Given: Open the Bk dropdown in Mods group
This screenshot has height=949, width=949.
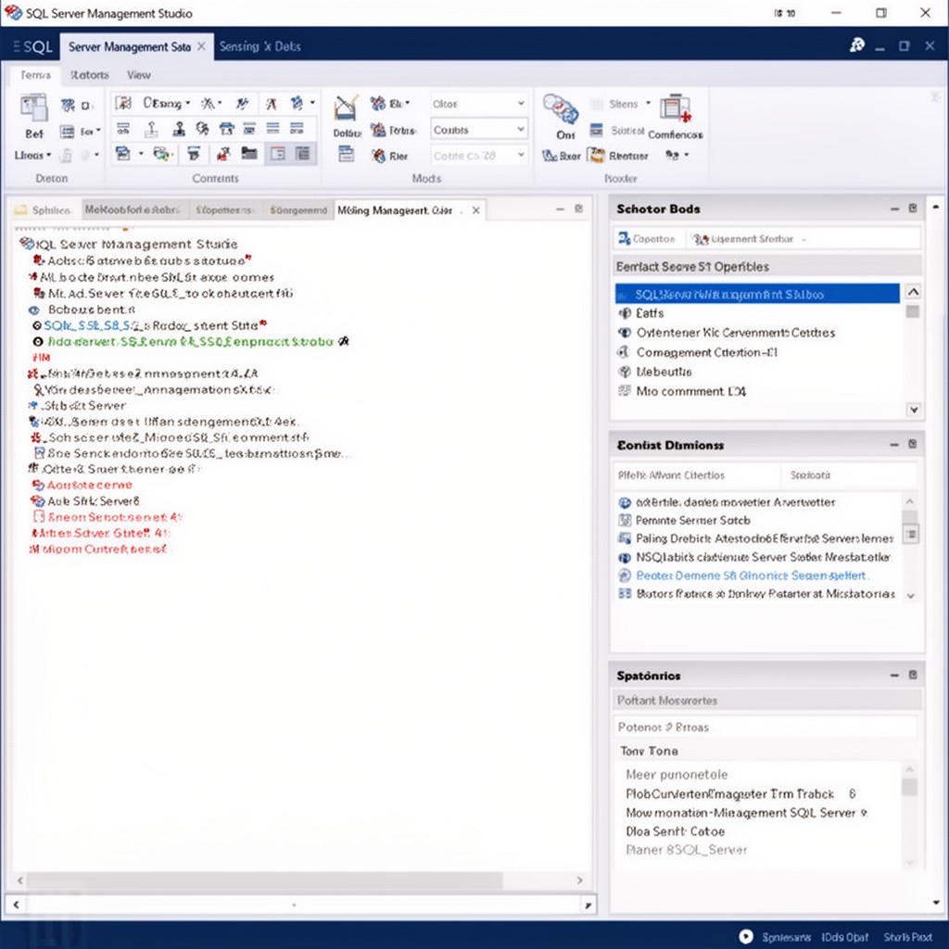Looking at the screenshot, I should coord(390,104).
